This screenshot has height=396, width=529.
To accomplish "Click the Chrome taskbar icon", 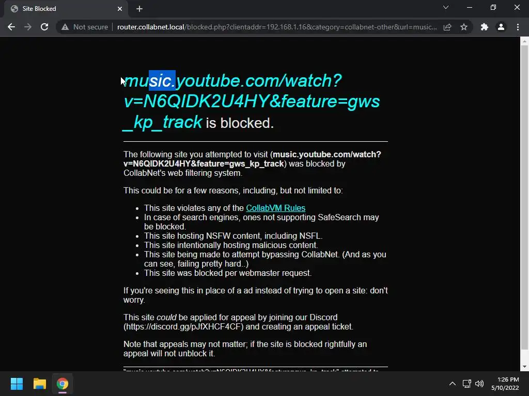I will pos(63,384).
